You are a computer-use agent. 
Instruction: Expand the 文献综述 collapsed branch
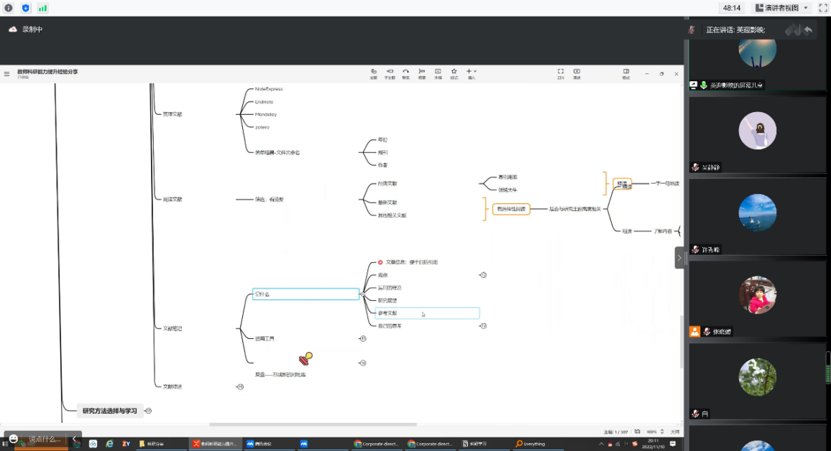coord(240,387)
